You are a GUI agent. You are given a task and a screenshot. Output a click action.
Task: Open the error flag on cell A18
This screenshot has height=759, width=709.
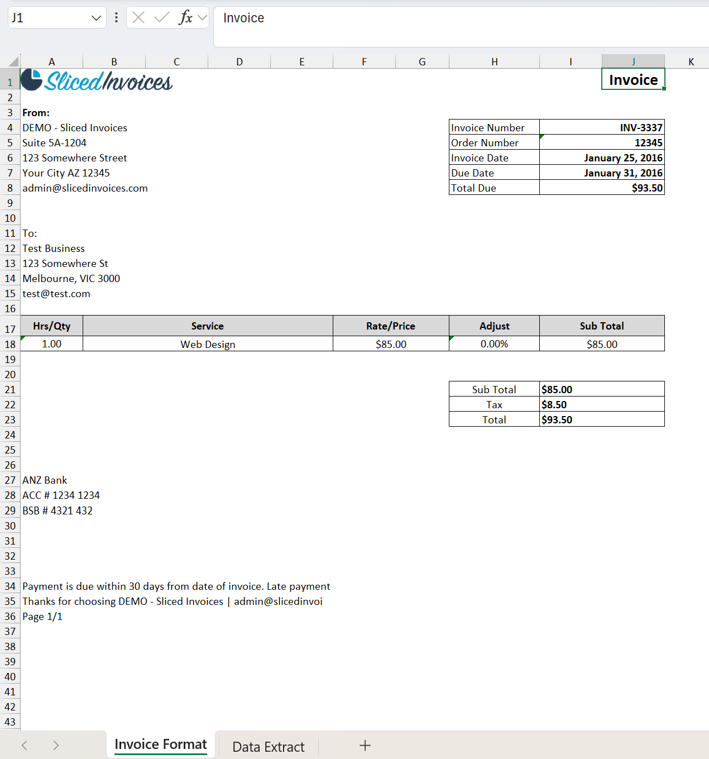(23, 338)
